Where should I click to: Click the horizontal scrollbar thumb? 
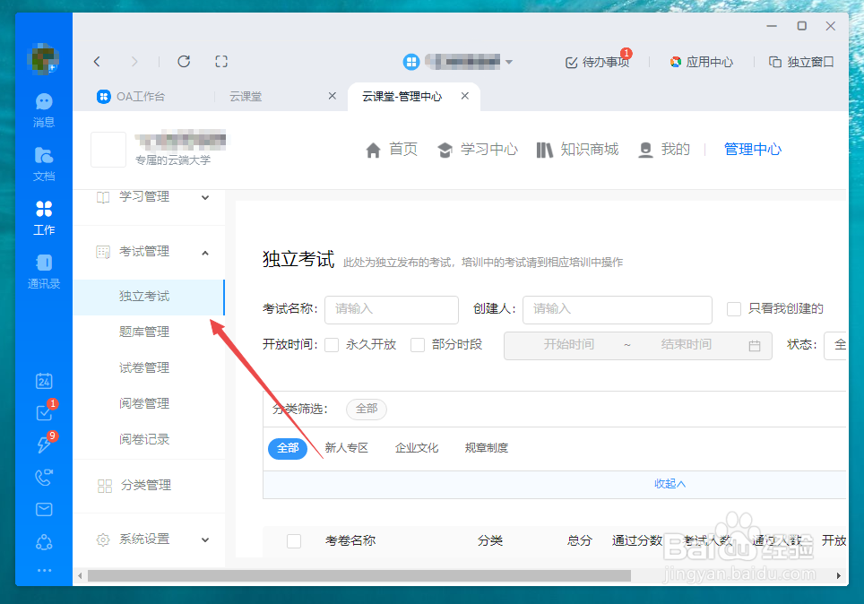[359, 576]
